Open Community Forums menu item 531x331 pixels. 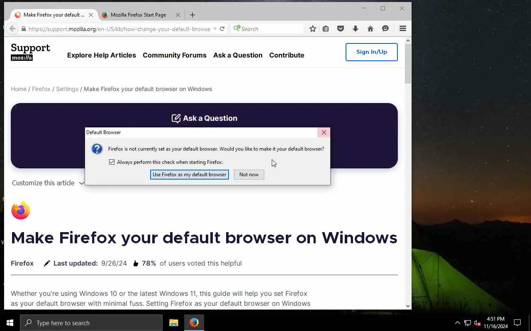[175, 55]
